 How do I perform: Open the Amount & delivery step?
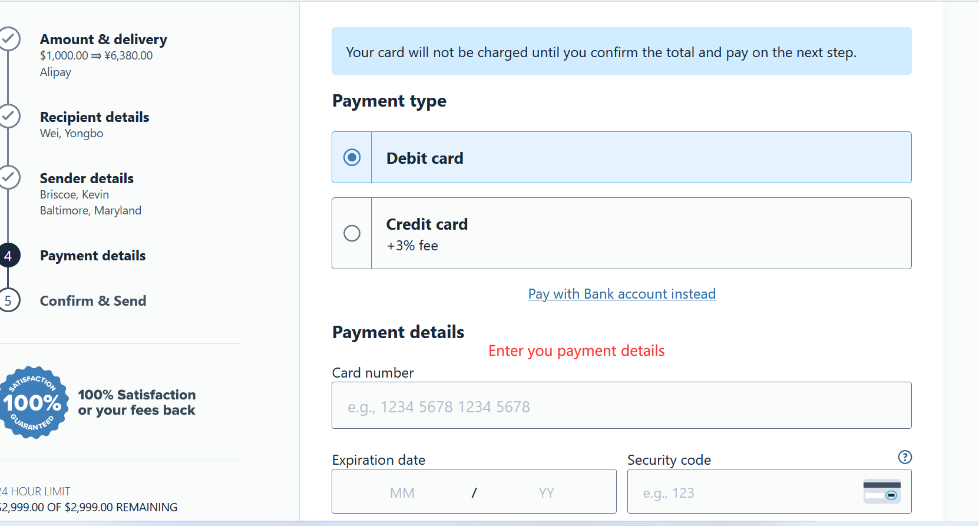click(103, 39)
